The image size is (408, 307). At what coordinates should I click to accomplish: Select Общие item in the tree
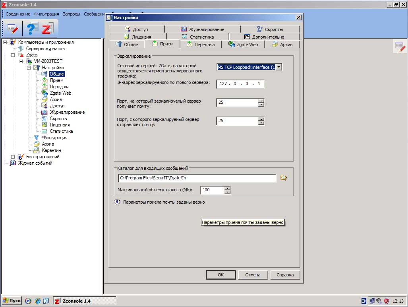(x=57, y=74)
